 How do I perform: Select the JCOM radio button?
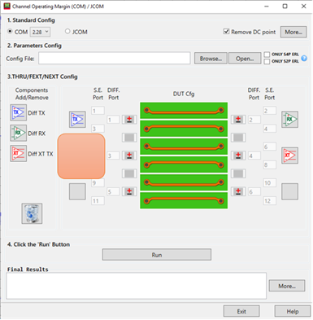[67, 32]
